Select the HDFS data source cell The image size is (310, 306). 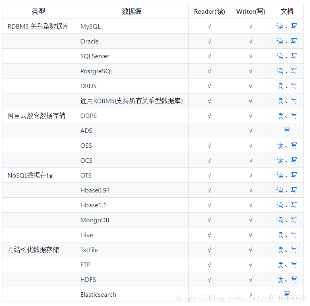[132, 279]
